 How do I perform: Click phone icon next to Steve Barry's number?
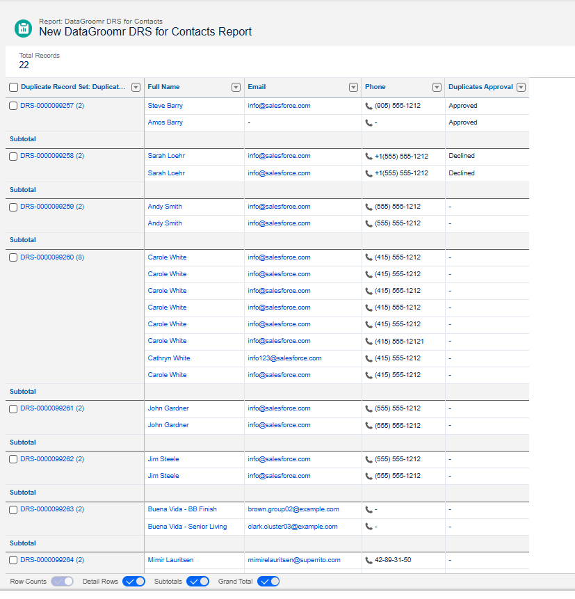point(369,106)
